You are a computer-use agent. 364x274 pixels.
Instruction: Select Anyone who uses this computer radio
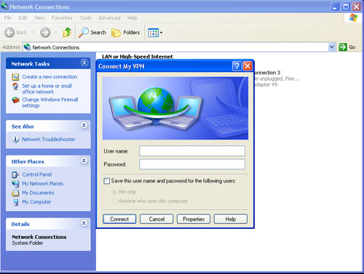point(114,201)
